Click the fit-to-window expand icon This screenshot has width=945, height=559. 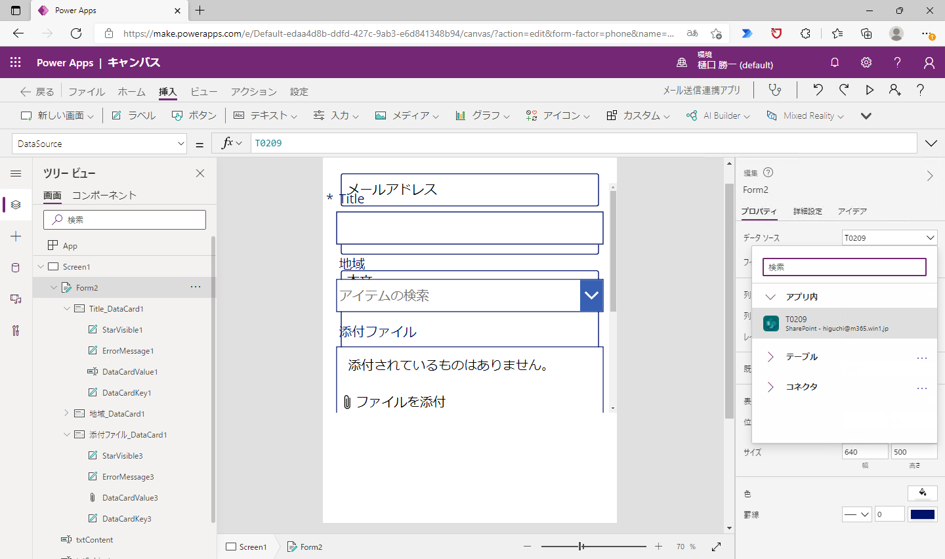tap(717, 547)
